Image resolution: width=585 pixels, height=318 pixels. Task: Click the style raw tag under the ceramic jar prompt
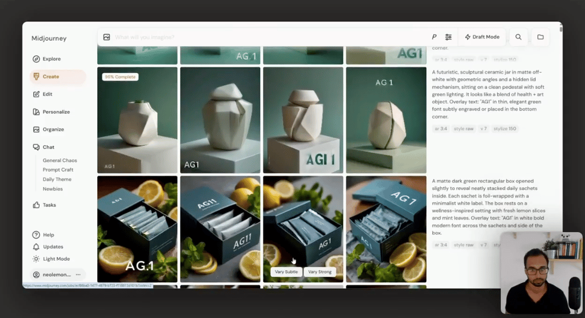[x=463, y=129]
